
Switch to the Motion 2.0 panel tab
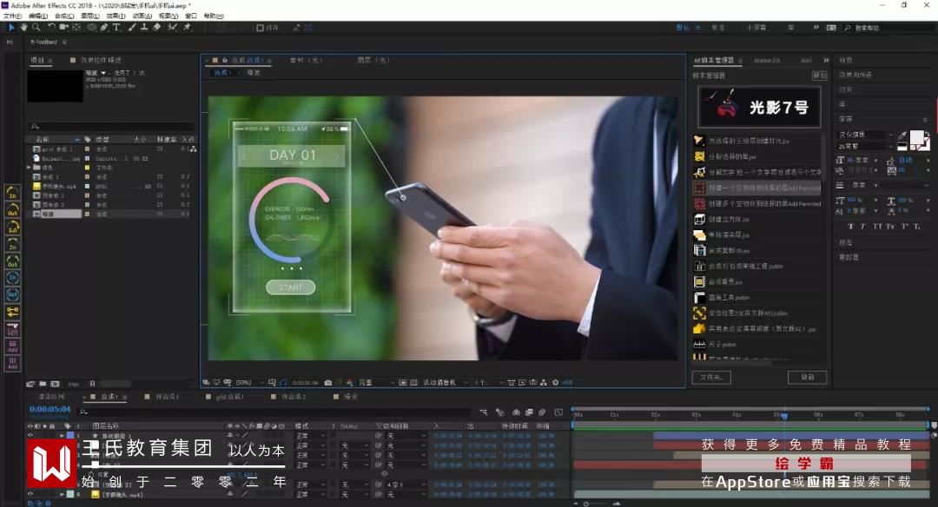767,61
